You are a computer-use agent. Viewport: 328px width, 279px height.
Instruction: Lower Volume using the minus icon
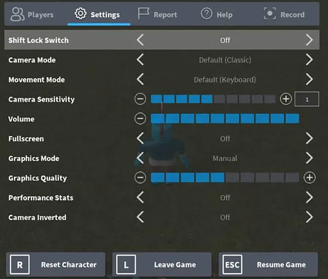click(x=140, y=119)
